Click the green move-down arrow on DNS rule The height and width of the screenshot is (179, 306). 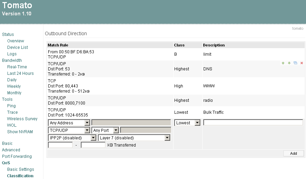pos(289,63)
